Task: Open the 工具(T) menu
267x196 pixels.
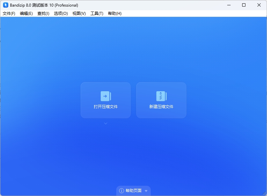Action: click(x=96, y=14)
